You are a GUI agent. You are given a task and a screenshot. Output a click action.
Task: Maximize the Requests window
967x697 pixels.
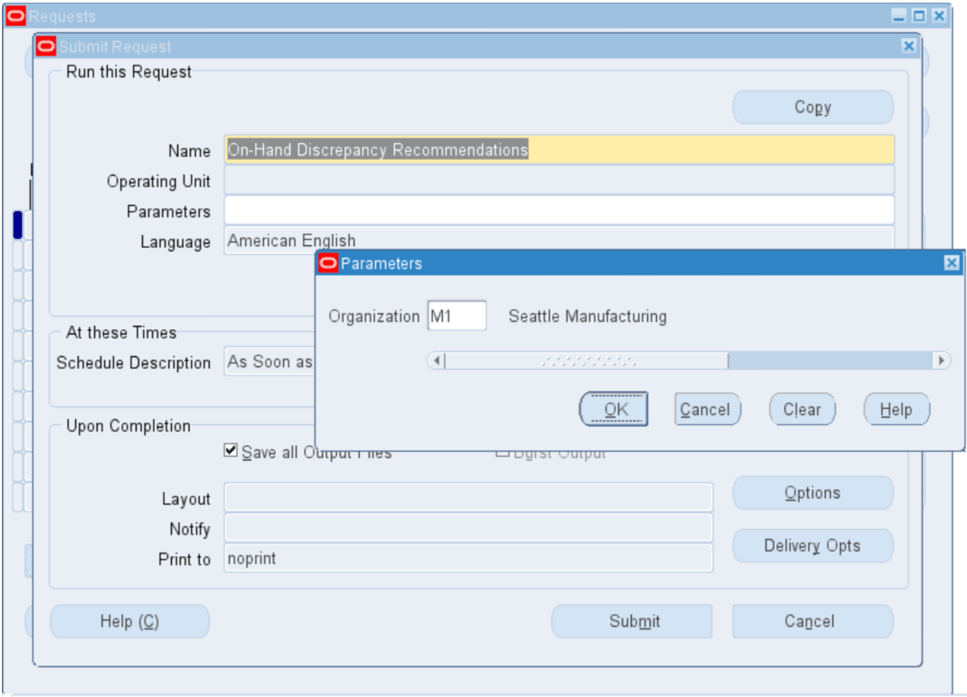(919, 15)
